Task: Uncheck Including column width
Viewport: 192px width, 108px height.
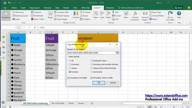Action: click(x=91, y=78)
